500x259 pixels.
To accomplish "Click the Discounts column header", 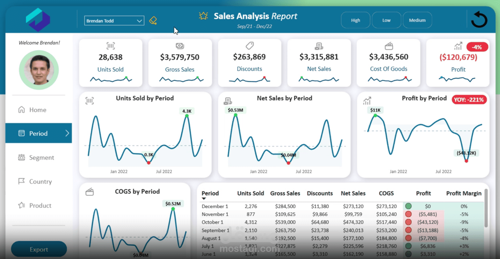I will pyautogui.click(x=320, y=193).
